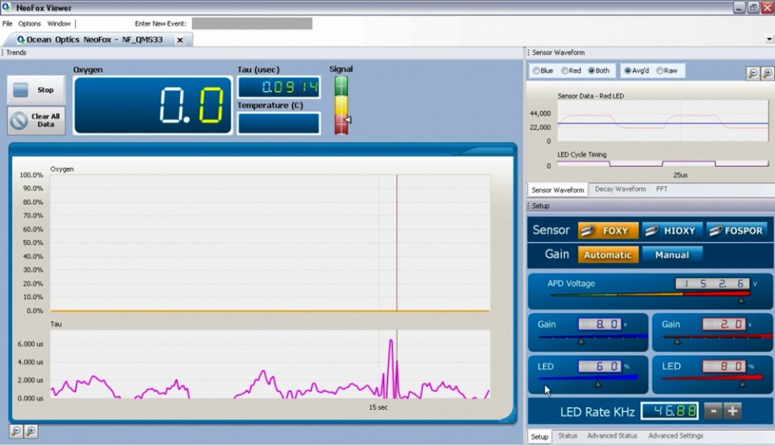Click the red LED 80 percent value box

click(x=724, y=366)
